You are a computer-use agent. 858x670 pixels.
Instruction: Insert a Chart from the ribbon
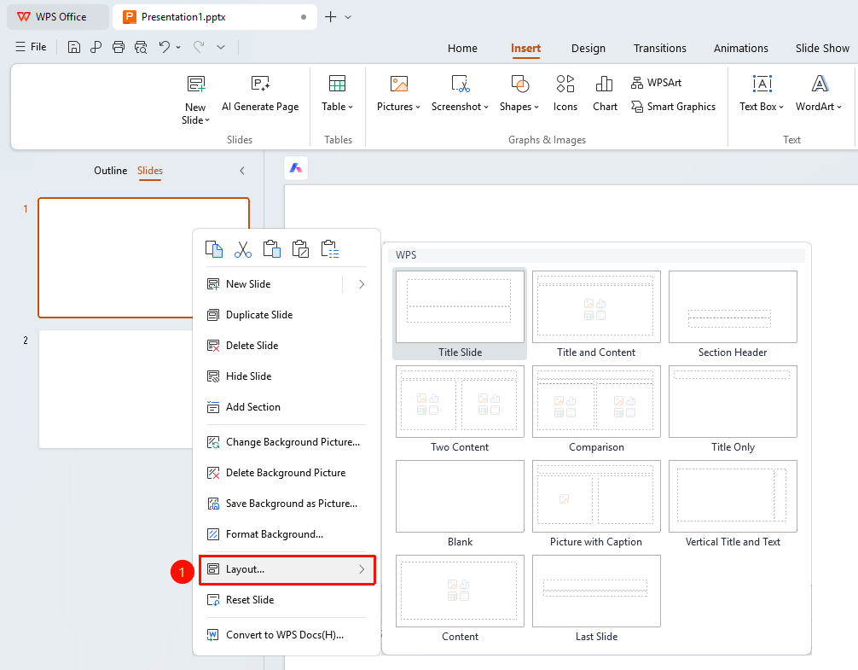point(605,92)
